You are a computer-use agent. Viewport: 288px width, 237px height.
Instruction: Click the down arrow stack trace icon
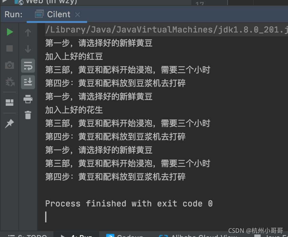coord(28,49)
